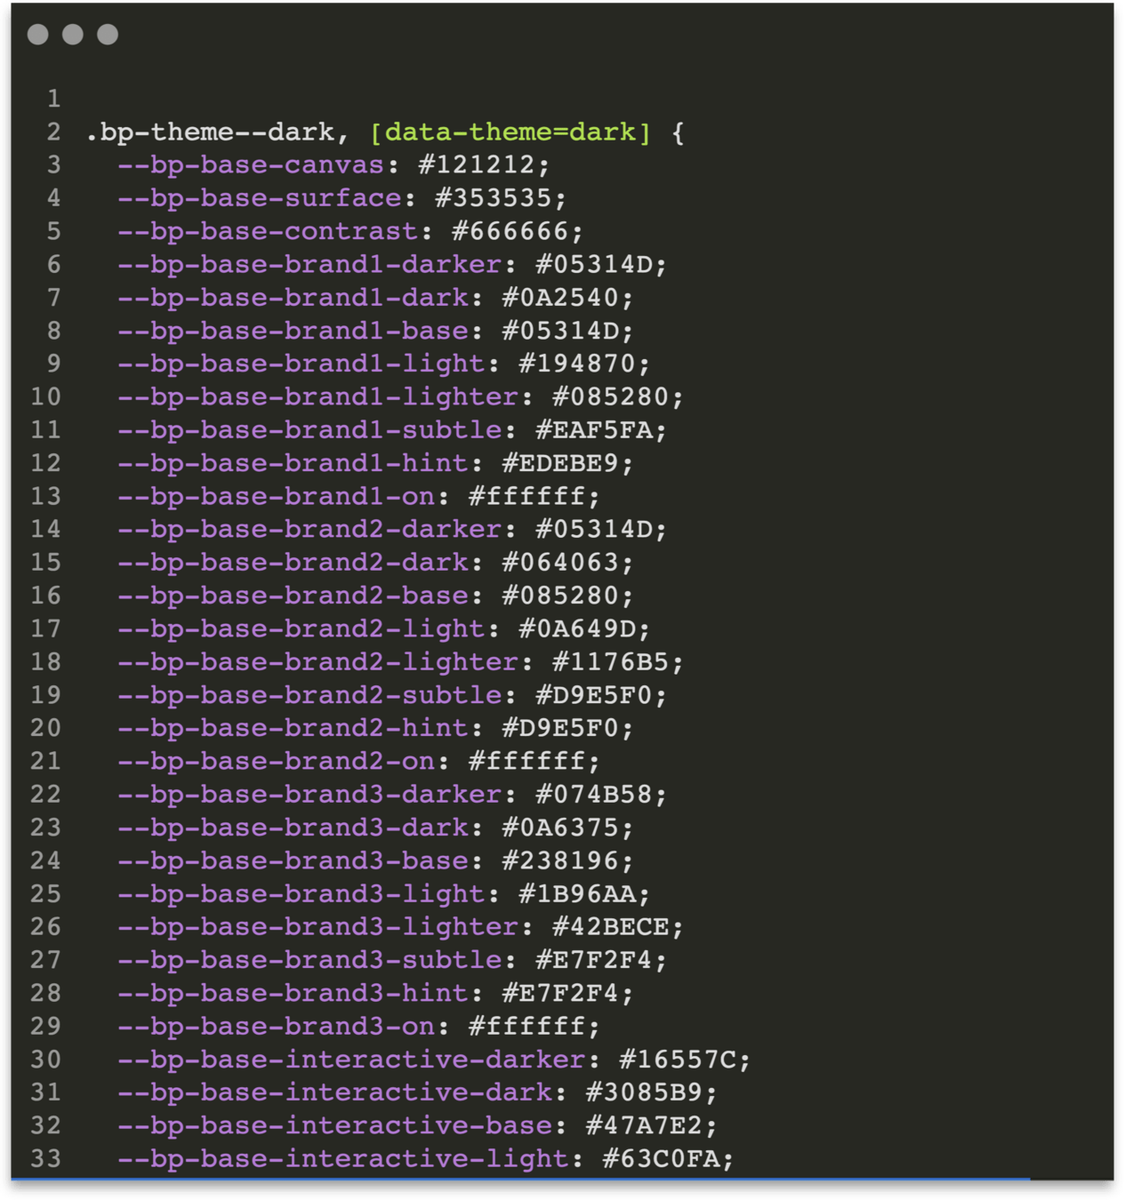Click the --bp-base-surface property
Viewport: 1125px width, 1200px height.
(260, 198)
